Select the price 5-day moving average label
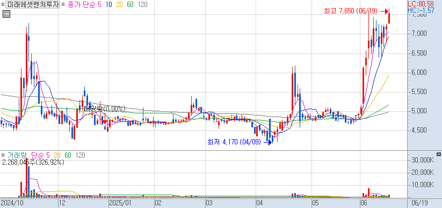The height and width of the screenshot is (208, 442). 99,4
